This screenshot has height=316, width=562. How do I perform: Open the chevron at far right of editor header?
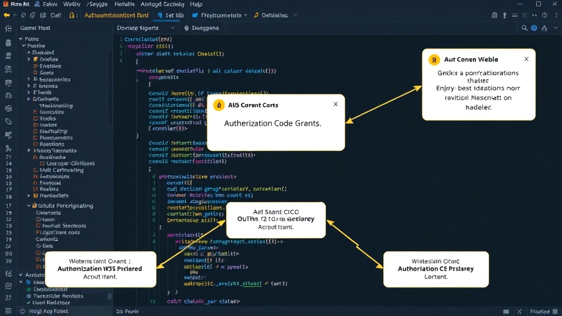click(555, 28)
